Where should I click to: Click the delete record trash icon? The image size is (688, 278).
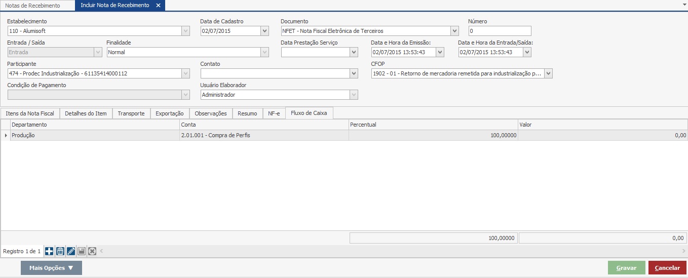pyautogui.click(x=60, y=251)
